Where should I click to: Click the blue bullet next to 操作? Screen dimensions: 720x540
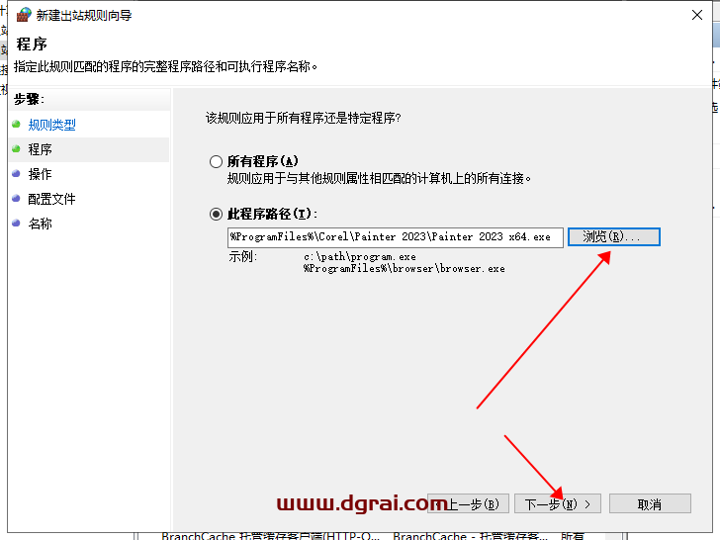click(17, 174)
